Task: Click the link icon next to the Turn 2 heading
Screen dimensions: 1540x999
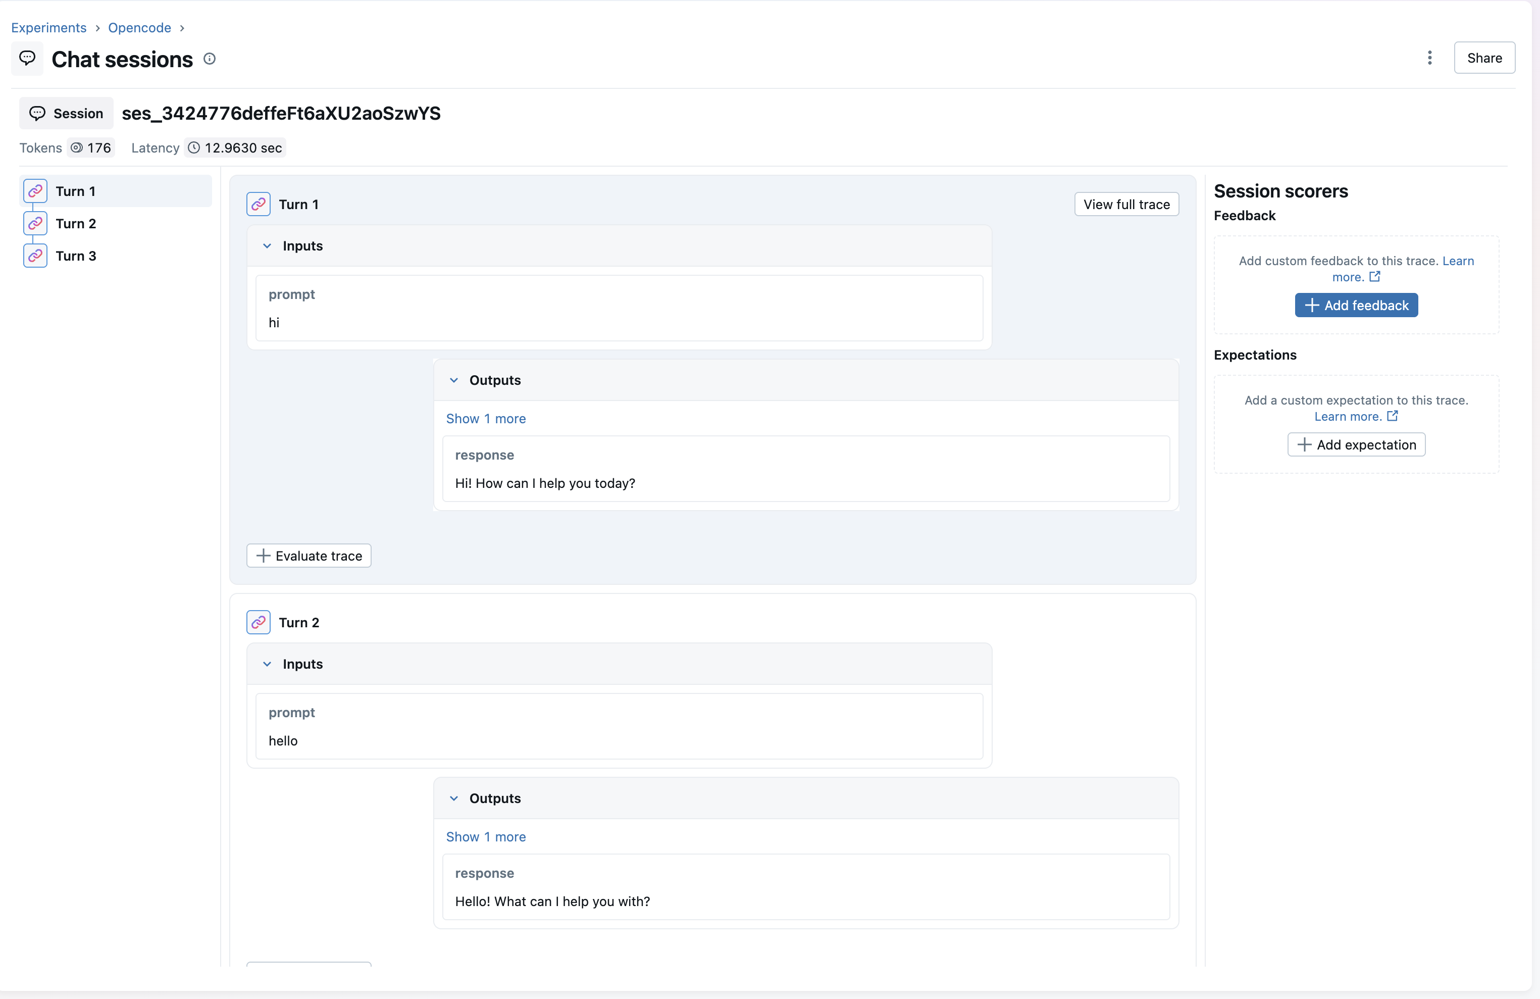Action: pos(258,622)
